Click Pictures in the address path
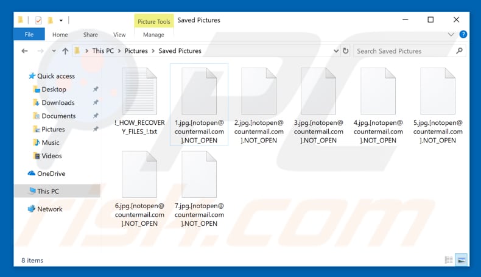 [136, 51]
